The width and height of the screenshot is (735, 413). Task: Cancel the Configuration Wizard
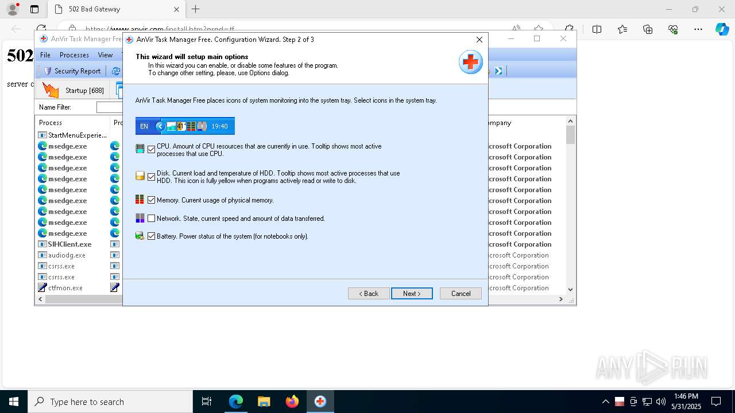click(x=461, y=293)
